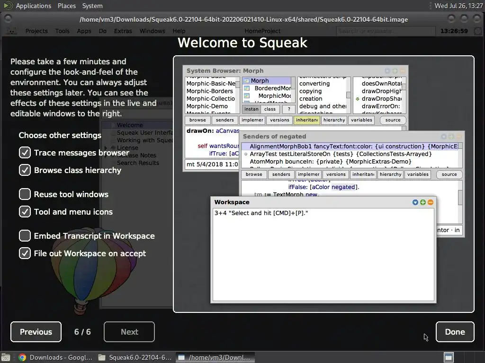Open the Help menu in Squeak
Viewport: 485px width, 363px height.
point(179,31)
